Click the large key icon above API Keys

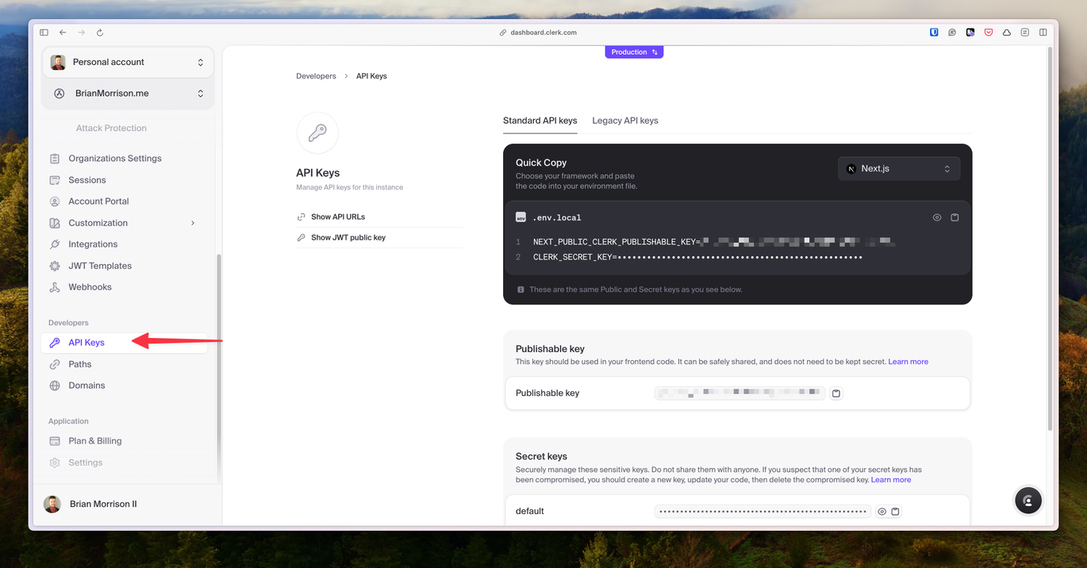pyautogui.click(x=317, y=132)
